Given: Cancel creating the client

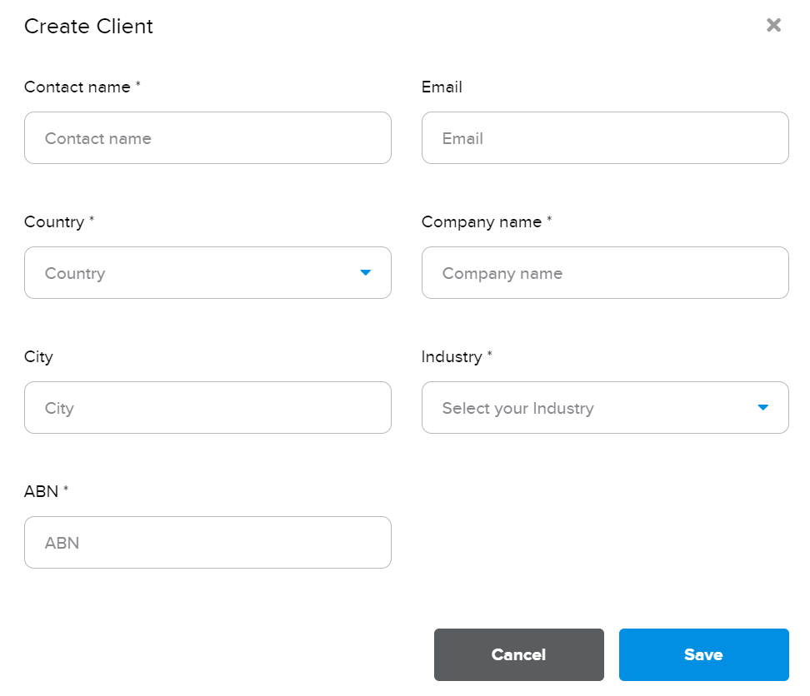Looking at the screenshot, I should coord(518,654).
